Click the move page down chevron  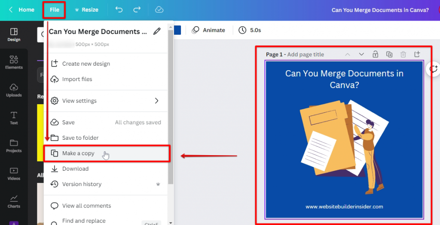point(361,54)
